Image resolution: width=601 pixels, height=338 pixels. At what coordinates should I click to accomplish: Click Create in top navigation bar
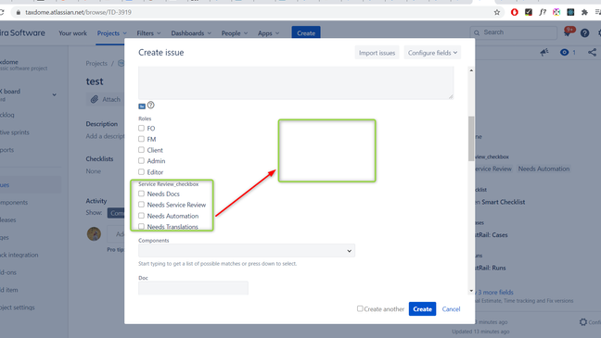coord(306,33)
